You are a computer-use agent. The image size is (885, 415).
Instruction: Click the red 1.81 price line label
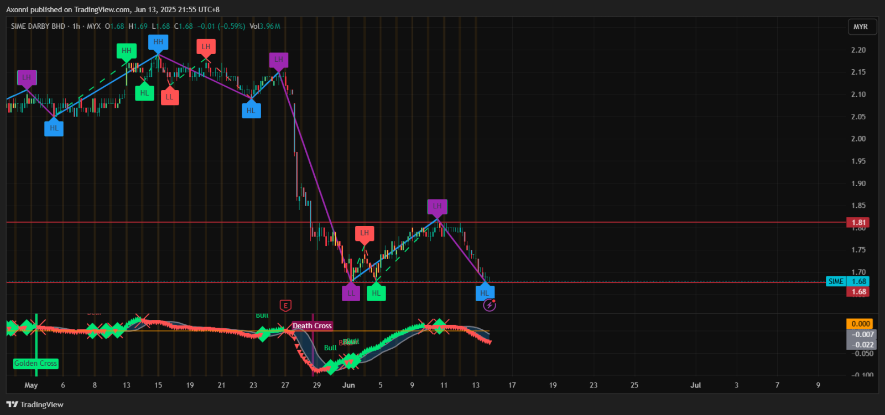point(858,223)
